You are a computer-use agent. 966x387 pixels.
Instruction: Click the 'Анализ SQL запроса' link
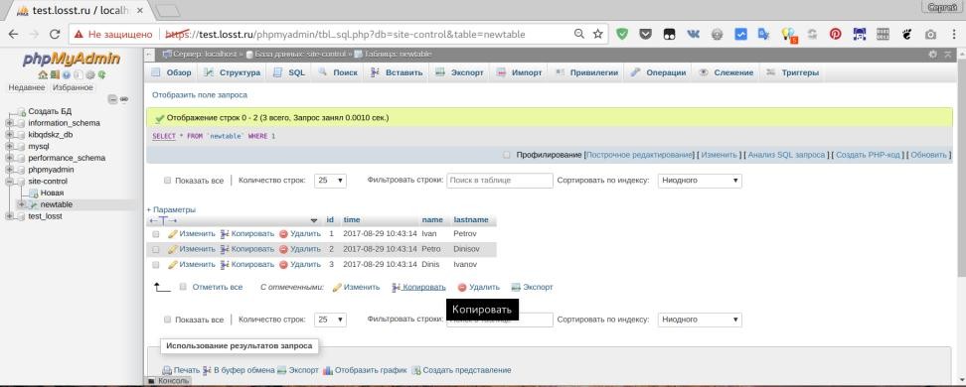[x=786, y=155]
